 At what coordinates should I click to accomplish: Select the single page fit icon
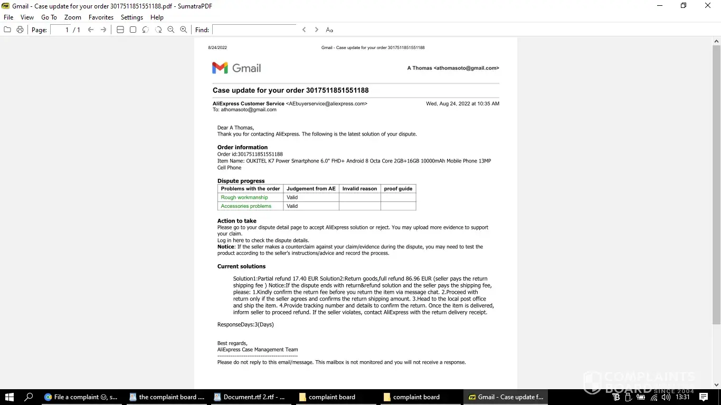pyautogui.click(x=133, y=30)
